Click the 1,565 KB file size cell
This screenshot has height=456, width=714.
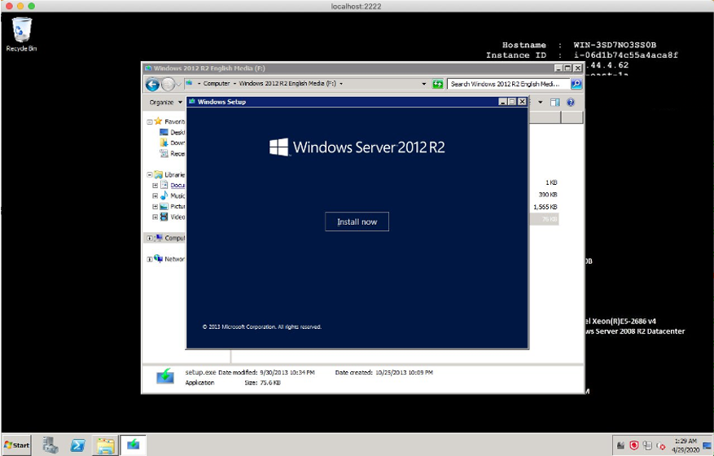(x=545, y=207)
